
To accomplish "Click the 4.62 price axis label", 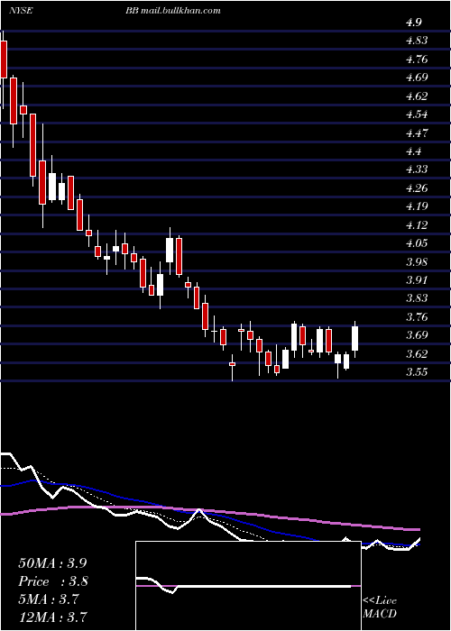I will 417,96.
